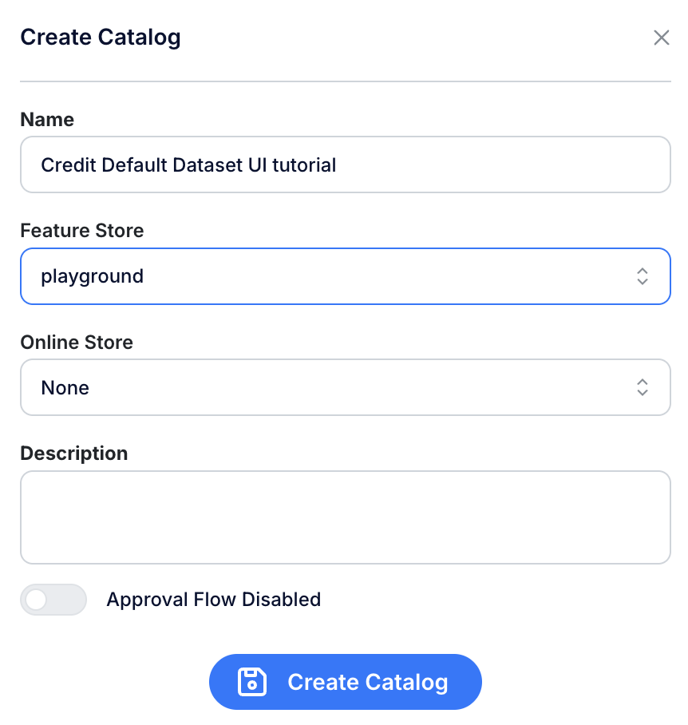The height and width of the screenshot is (725, 688).
Task: Expand the playground feature store selector
Action: pos(345,276)
